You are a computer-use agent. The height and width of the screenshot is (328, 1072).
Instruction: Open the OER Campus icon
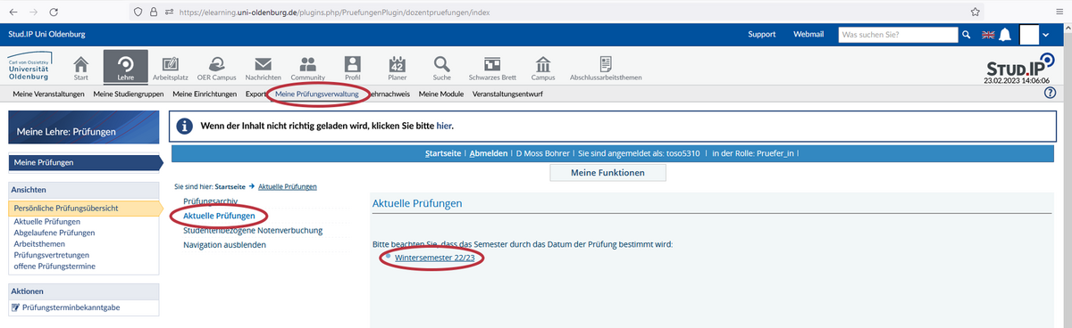point(216,68)
